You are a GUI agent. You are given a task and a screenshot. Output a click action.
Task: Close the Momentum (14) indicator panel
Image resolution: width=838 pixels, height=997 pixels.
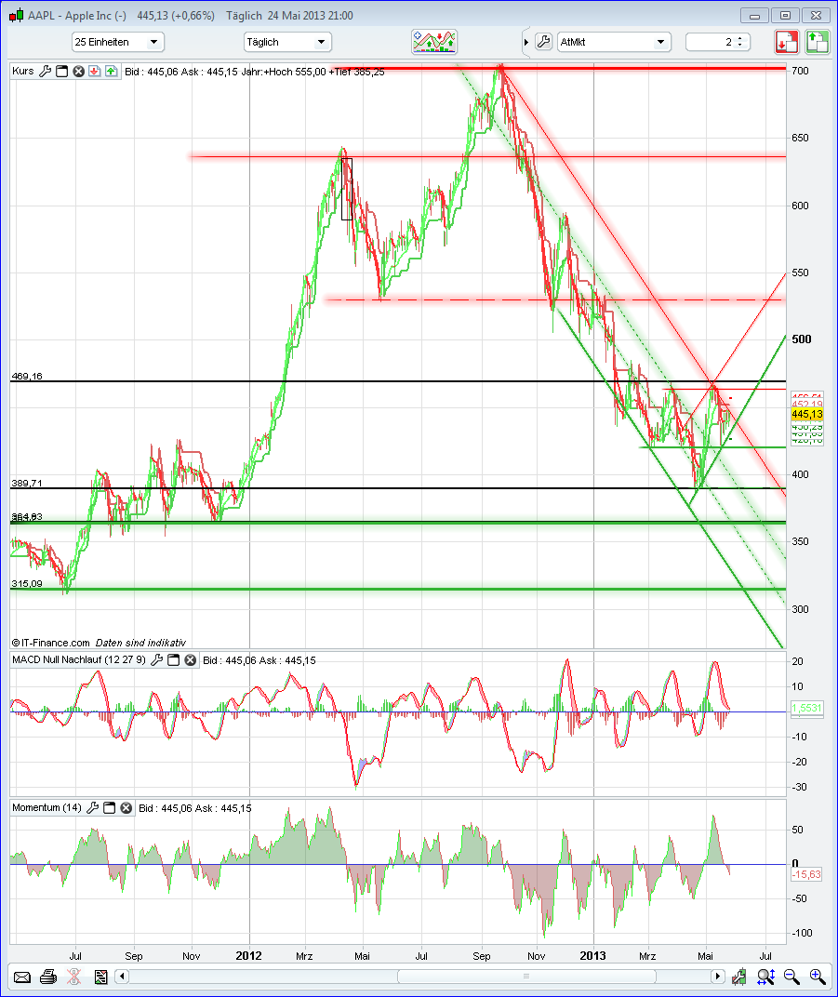pos(126,807)
